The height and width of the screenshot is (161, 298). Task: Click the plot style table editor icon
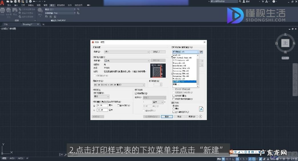(x=201, y=52)
